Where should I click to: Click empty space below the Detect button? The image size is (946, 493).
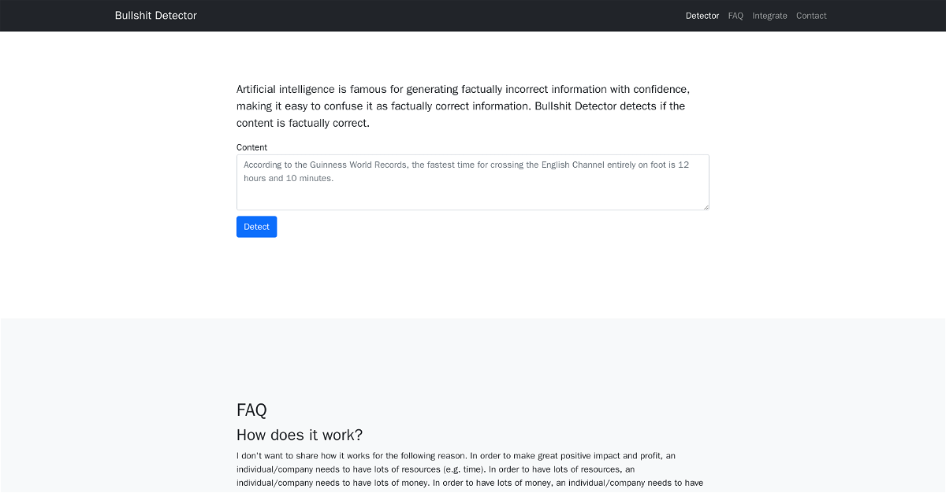pos(473,276)
